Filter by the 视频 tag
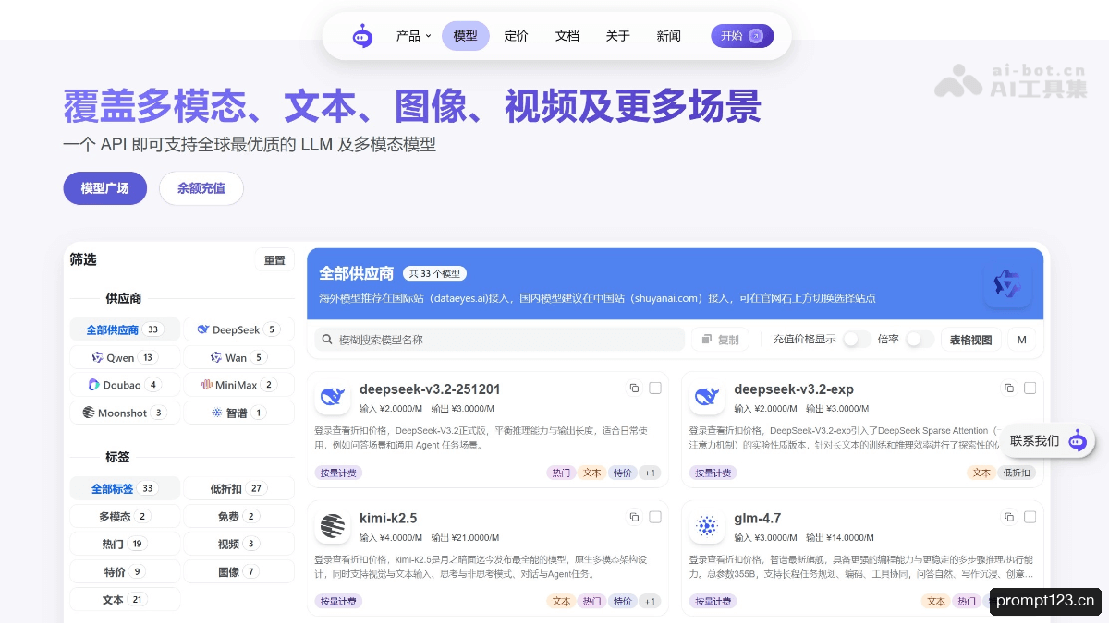1109x623 pixels. (239, 544)
